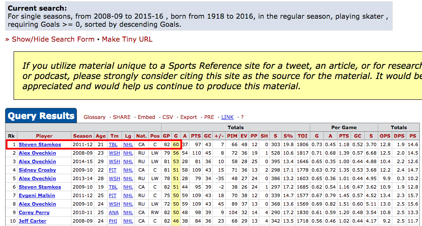Toggle the Show/Hide Search Form link
This screenshot has width=422, height=226.
tap(53, 39)
